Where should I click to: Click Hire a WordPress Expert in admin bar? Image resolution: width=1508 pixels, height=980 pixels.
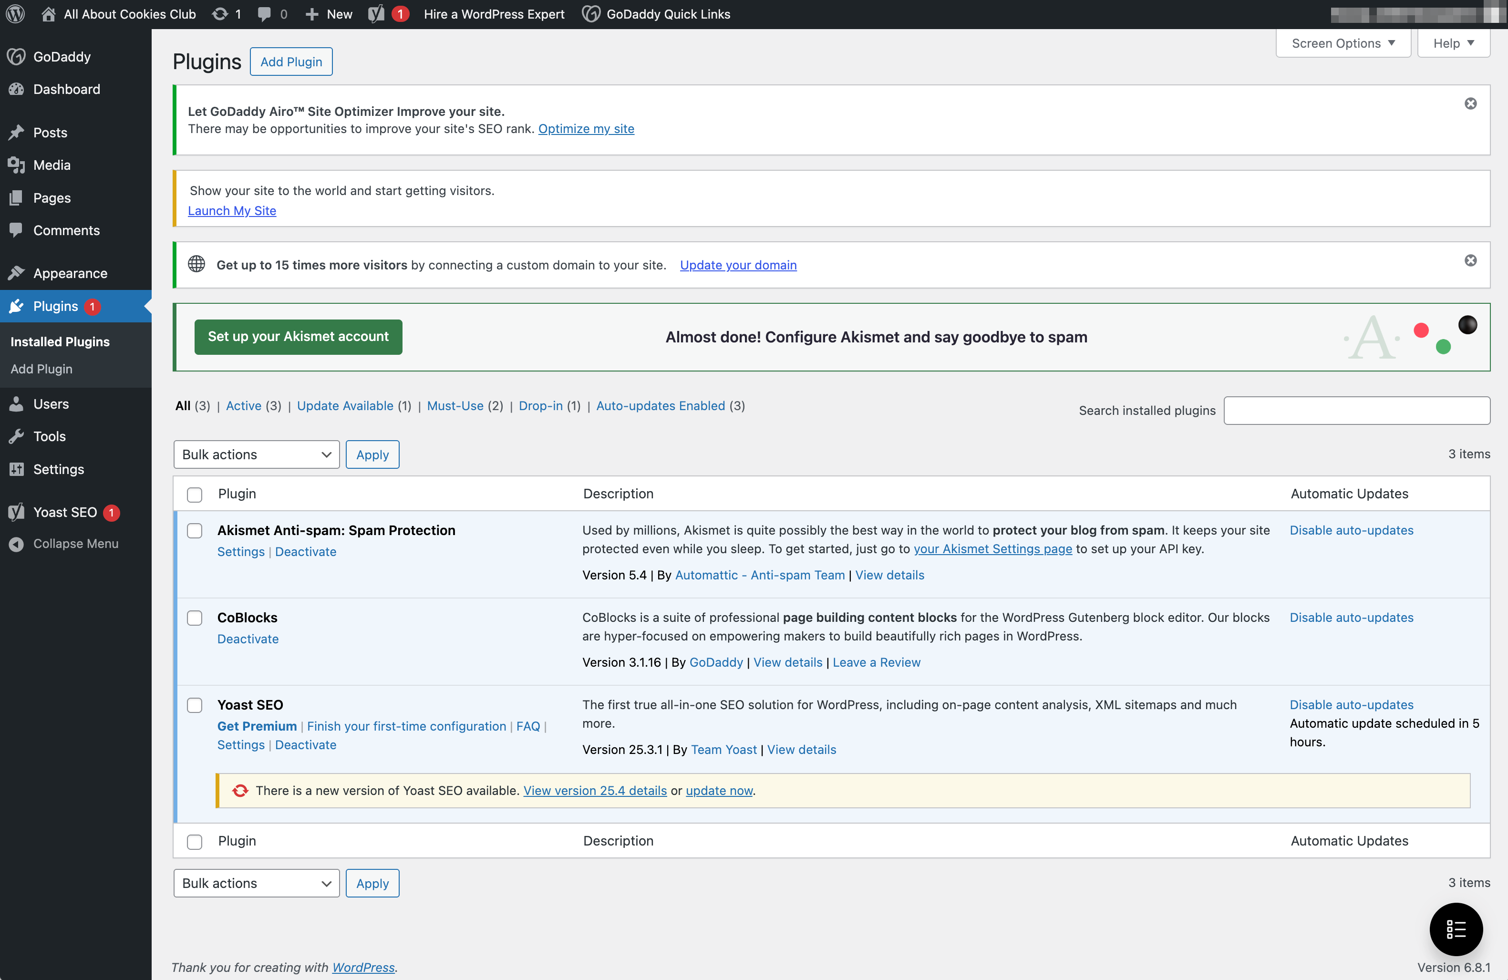[494, 14]
